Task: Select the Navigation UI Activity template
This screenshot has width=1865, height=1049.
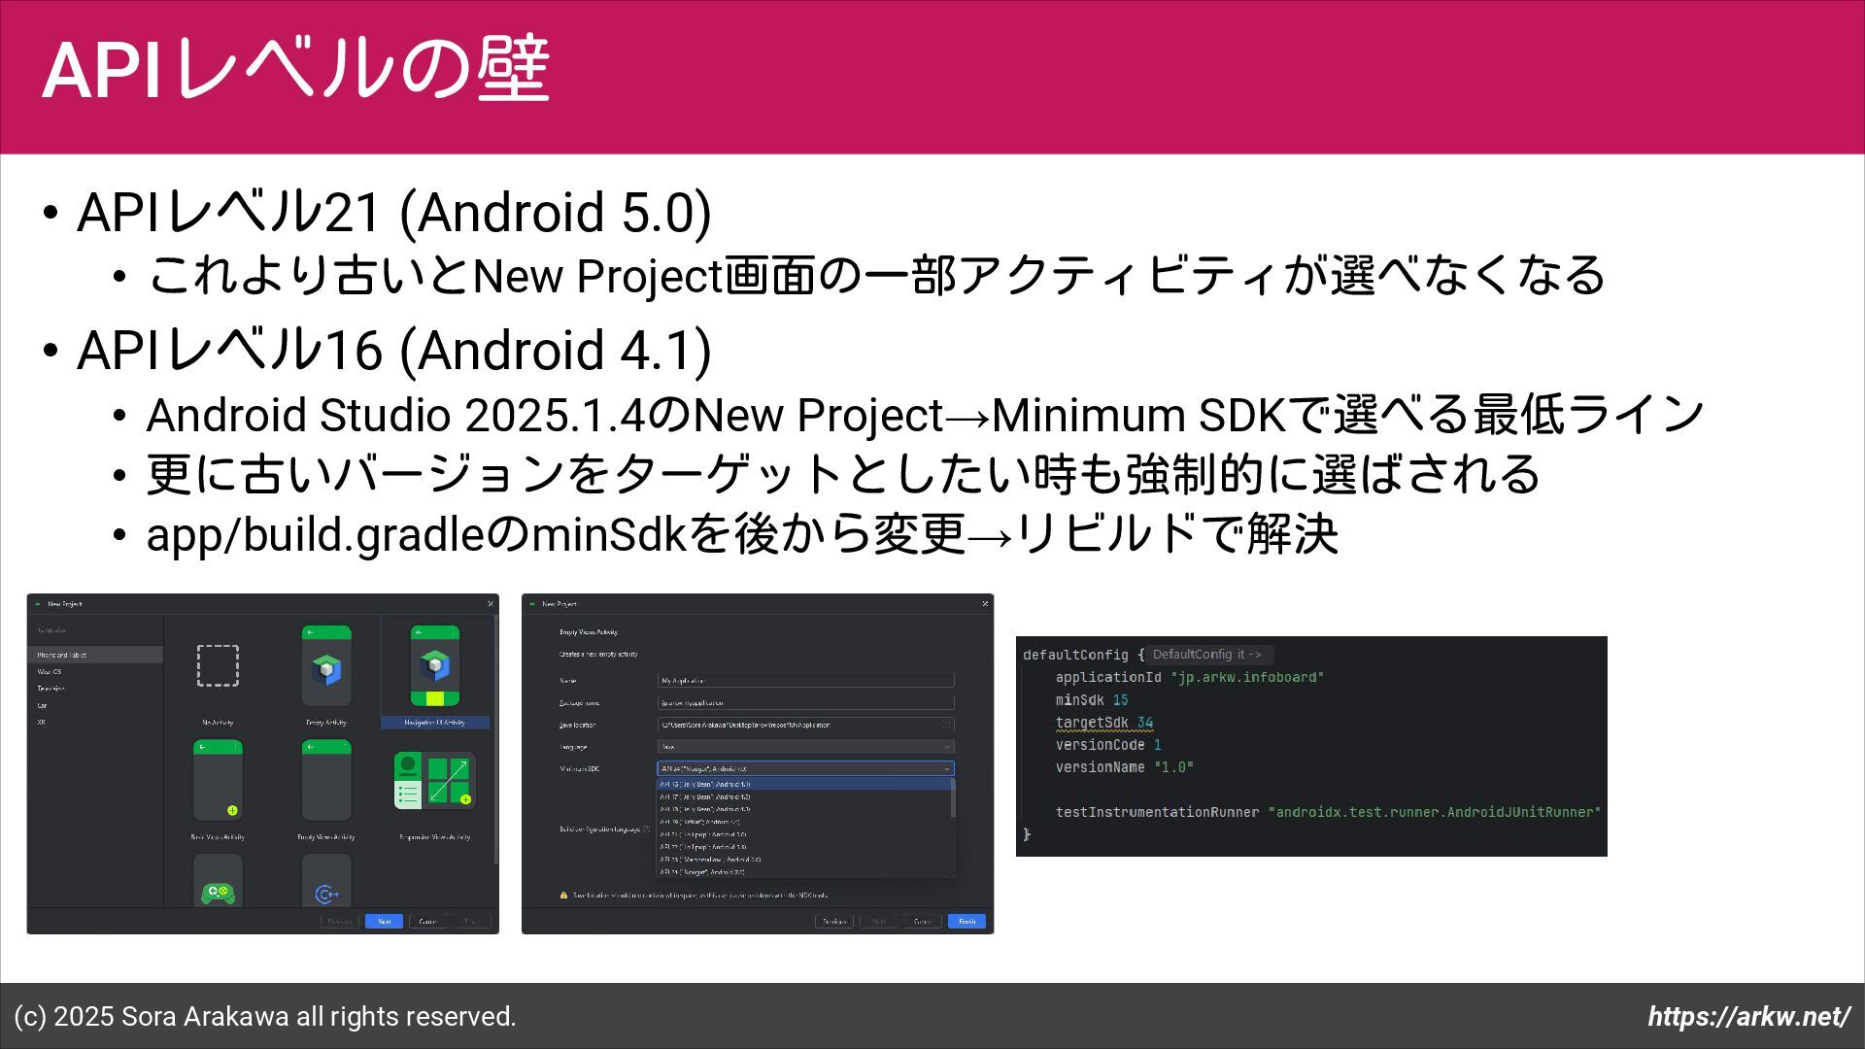Action: (x=434, y=666)
